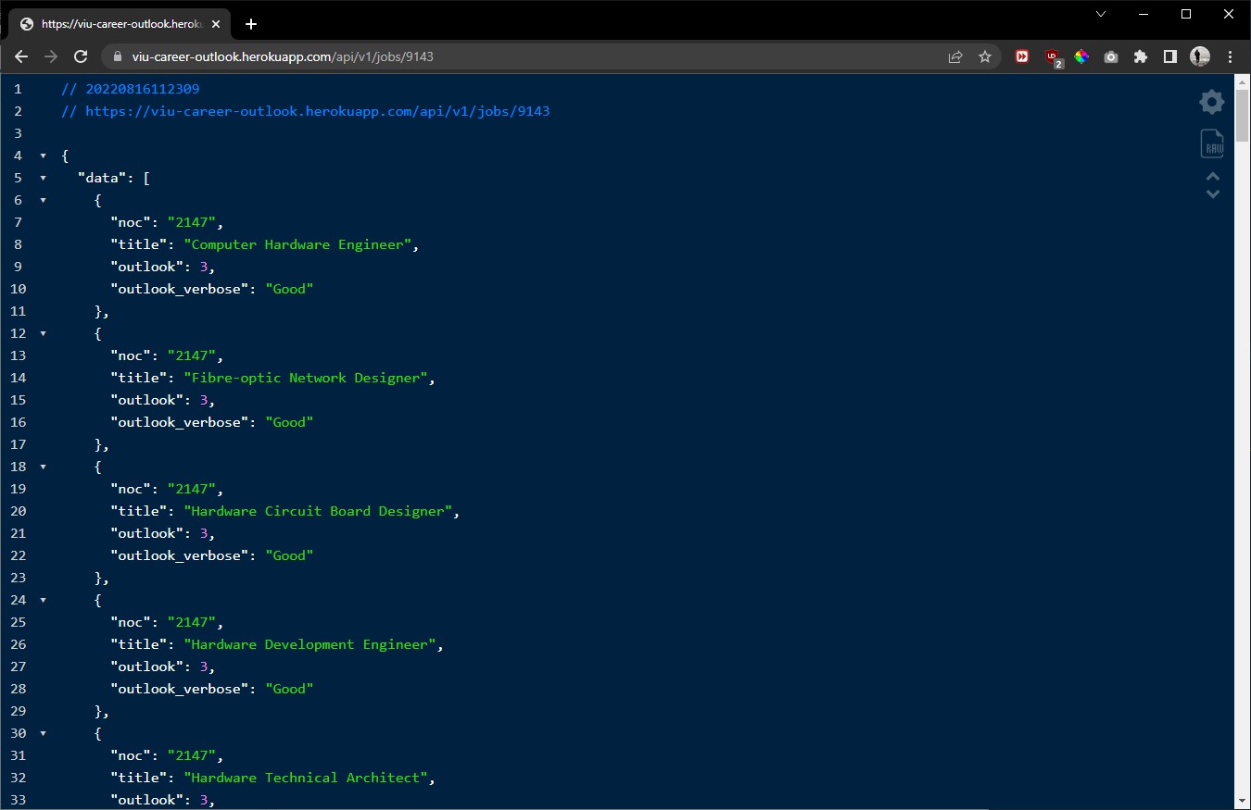Screen dimensions: 1251x810
Task: Open Chrome's three-dot menu
Action: [1230, 56]
